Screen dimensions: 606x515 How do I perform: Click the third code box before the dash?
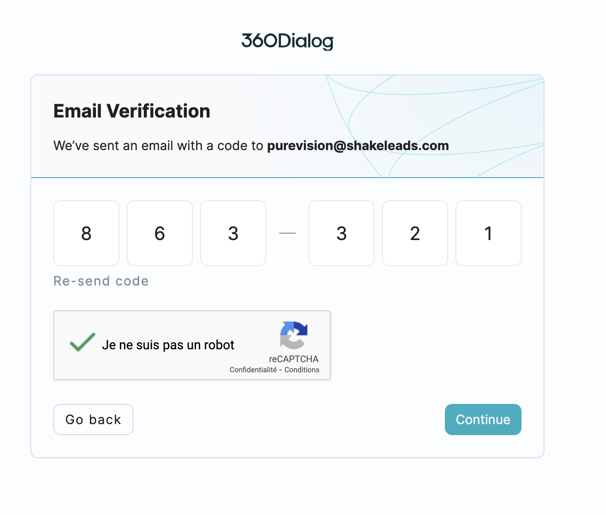(233, 233)
